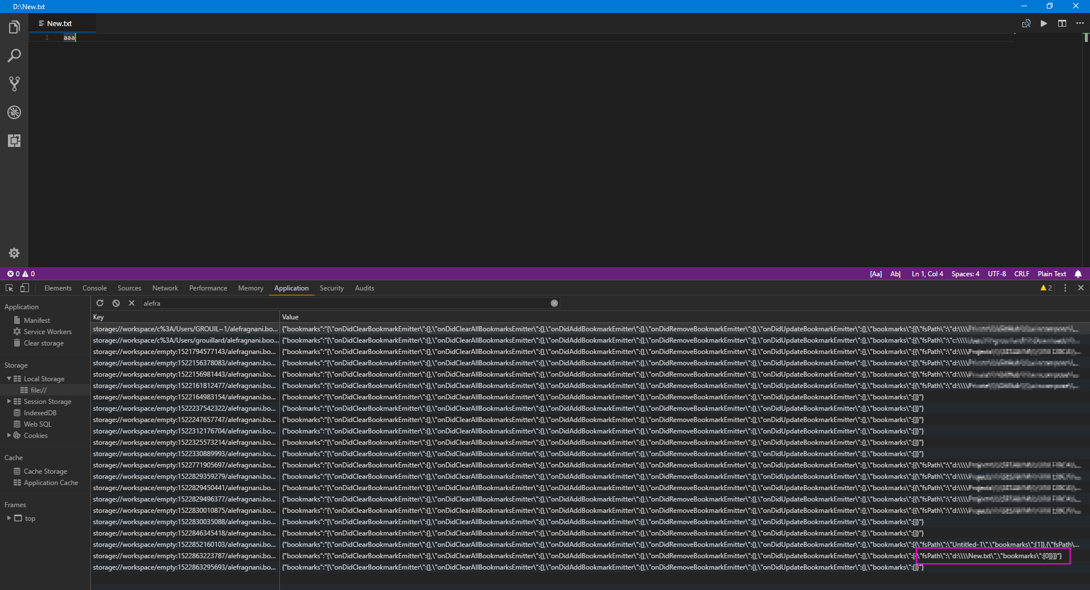Expand the Session Storage section
The height and width of the screenshot is (590, 1090).
[9, 401]
